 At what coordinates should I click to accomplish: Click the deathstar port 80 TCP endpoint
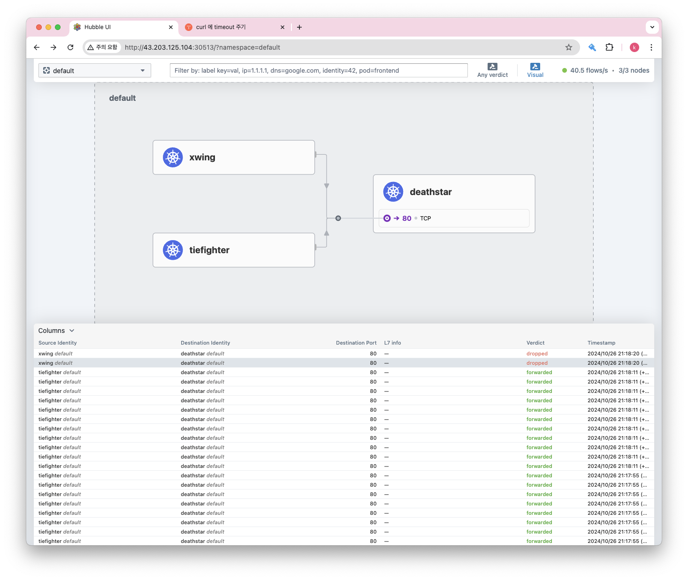[x=454, y=218]
